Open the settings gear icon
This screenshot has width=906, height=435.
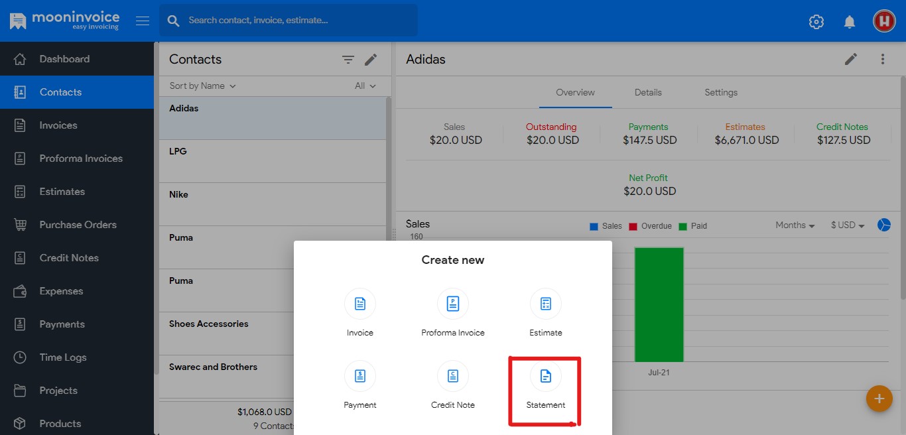[816, 21]
